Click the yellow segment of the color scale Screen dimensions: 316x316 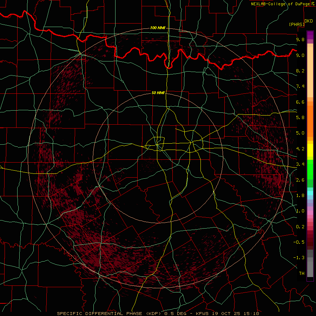[310, 150]
